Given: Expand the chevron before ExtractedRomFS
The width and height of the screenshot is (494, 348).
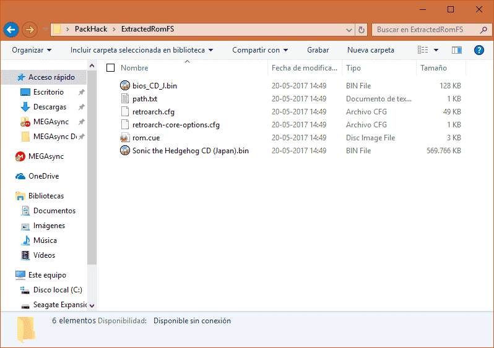Looking at the screenshot, I should [x=115, y=30].
